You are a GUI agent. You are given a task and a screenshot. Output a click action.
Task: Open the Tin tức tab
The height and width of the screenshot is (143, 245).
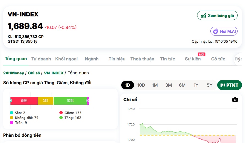(168, 59)
